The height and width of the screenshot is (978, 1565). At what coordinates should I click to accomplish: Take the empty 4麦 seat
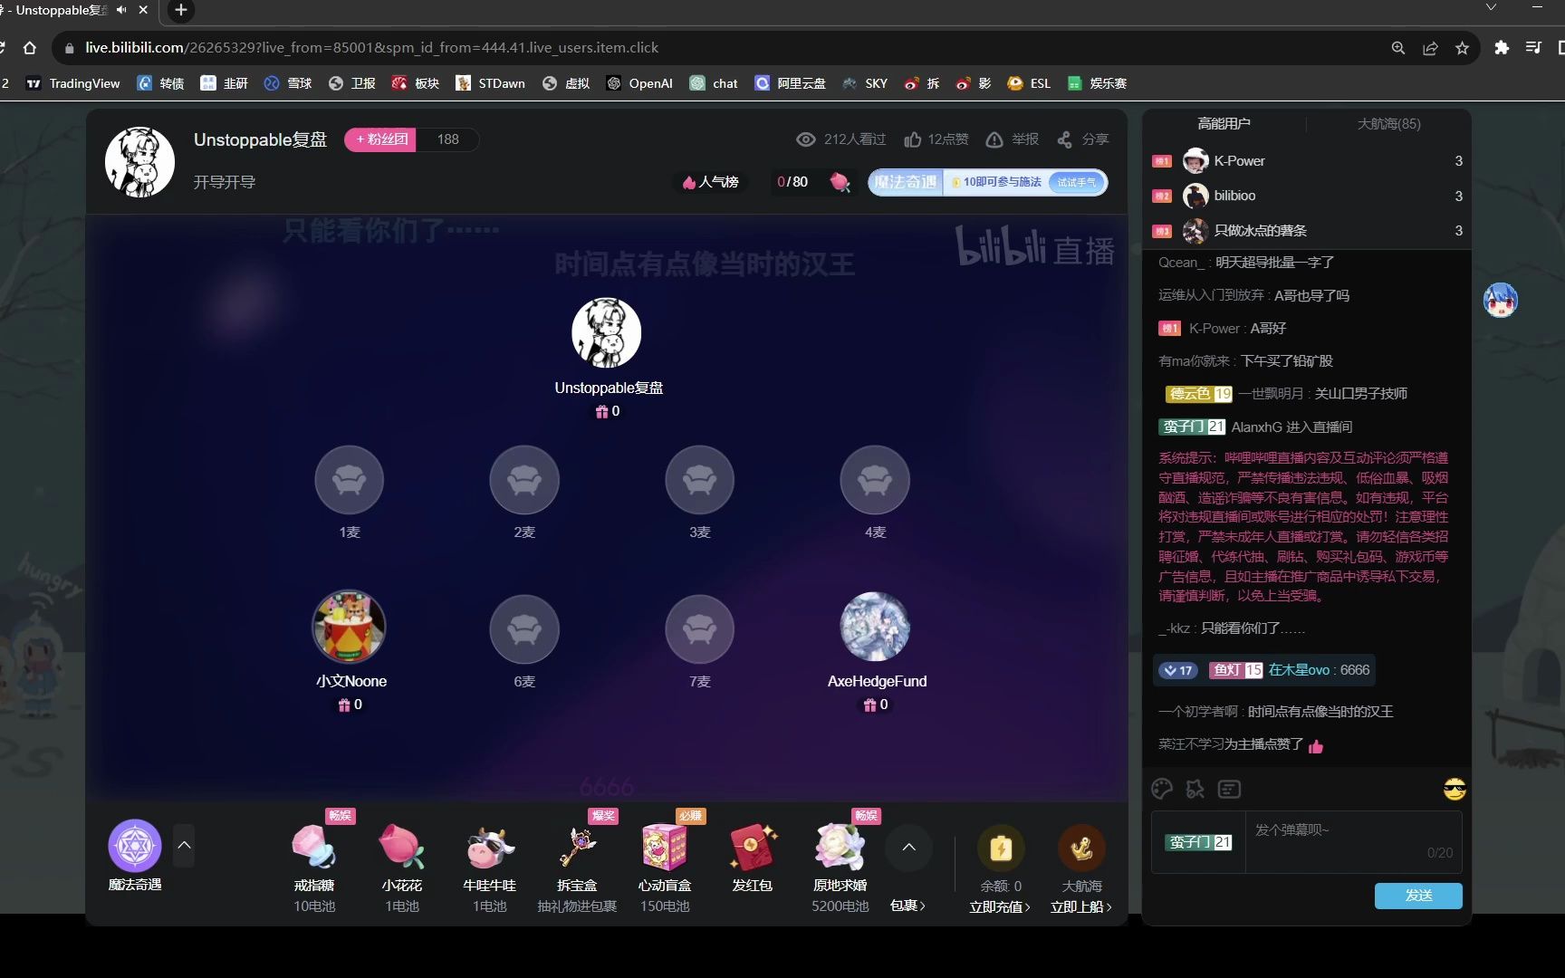875,481
